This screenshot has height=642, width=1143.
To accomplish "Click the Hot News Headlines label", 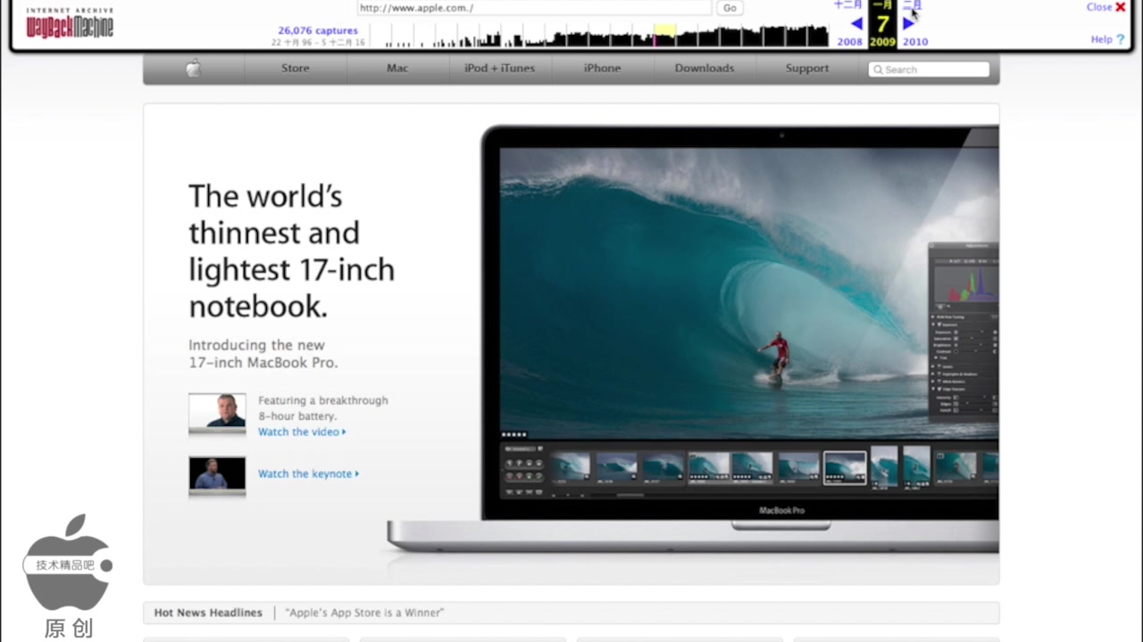I will click(208, 613).
